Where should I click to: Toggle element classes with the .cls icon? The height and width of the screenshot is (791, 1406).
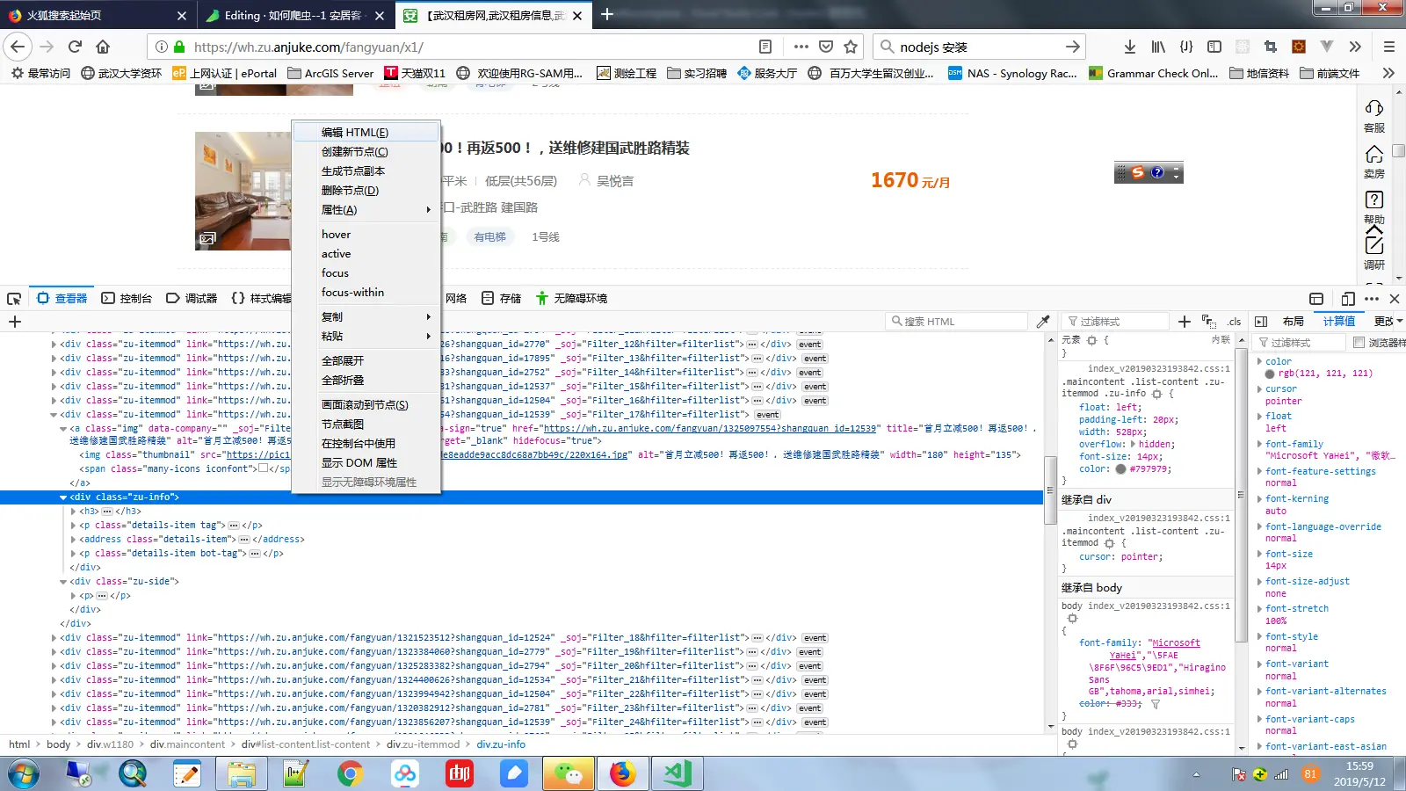tap(1234, 322)
